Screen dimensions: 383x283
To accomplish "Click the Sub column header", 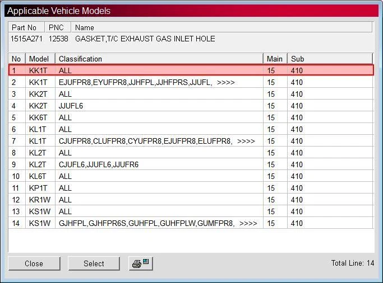I will [330, 59].
